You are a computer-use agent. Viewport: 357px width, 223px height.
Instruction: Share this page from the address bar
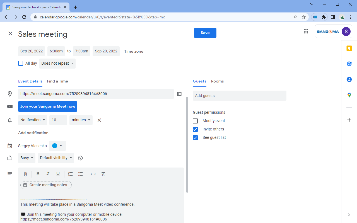coord(295,17)
